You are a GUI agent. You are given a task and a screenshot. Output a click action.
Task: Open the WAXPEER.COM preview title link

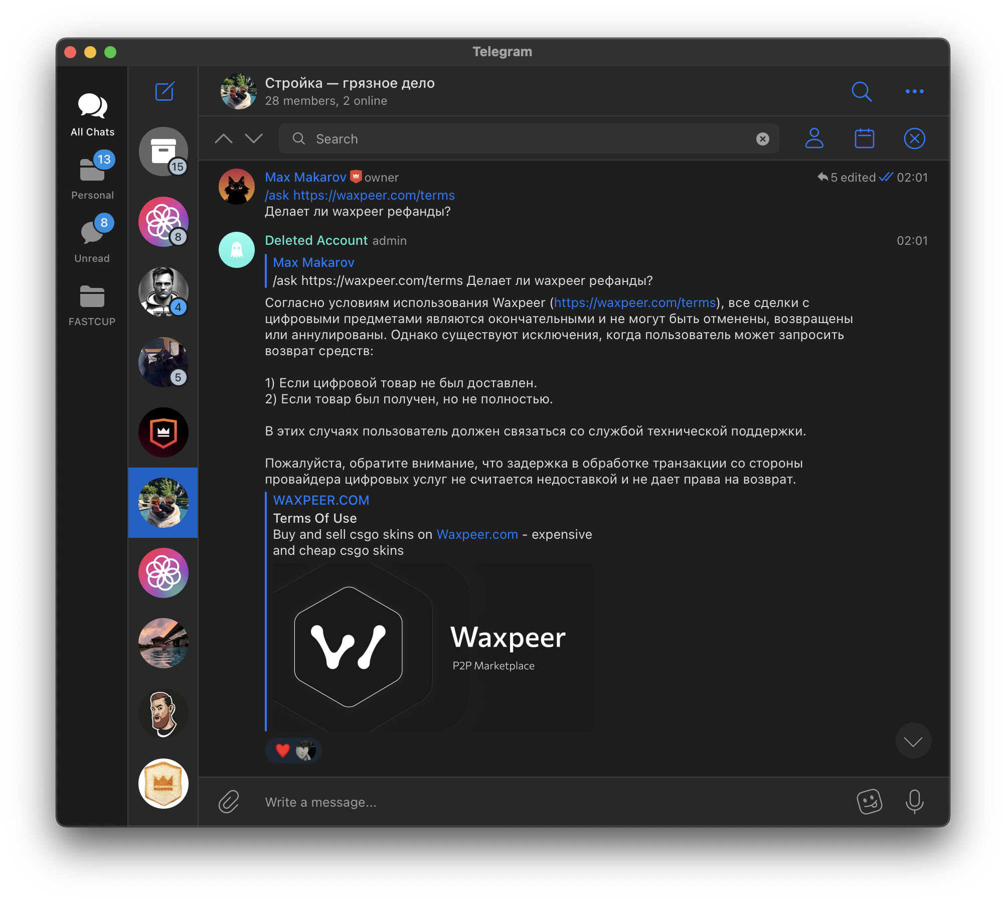[x=321, y=500]
